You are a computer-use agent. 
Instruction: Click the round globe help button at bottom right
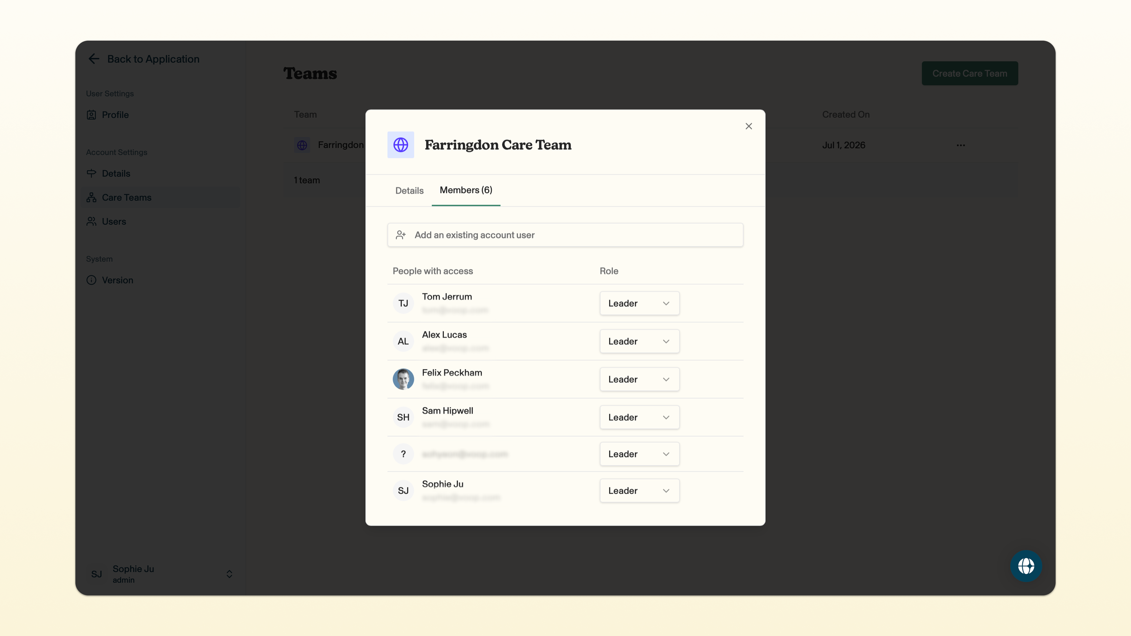[x=1026, y=566]
